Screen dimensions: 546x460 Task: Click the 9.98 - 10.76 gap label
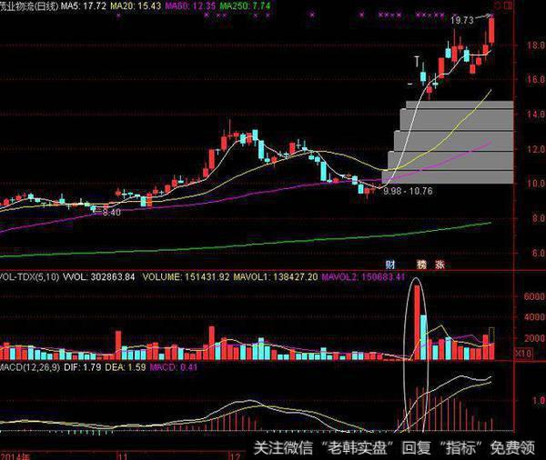(408, 192)
